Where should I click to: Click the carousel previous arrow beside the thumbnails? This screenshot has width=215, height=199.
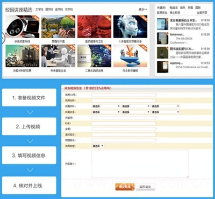[x=3, y=38]
